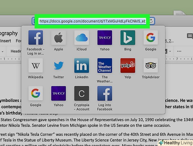Open the Apple favorite
193x146 pixels.
pyautogui.click(x=59, y=38)
